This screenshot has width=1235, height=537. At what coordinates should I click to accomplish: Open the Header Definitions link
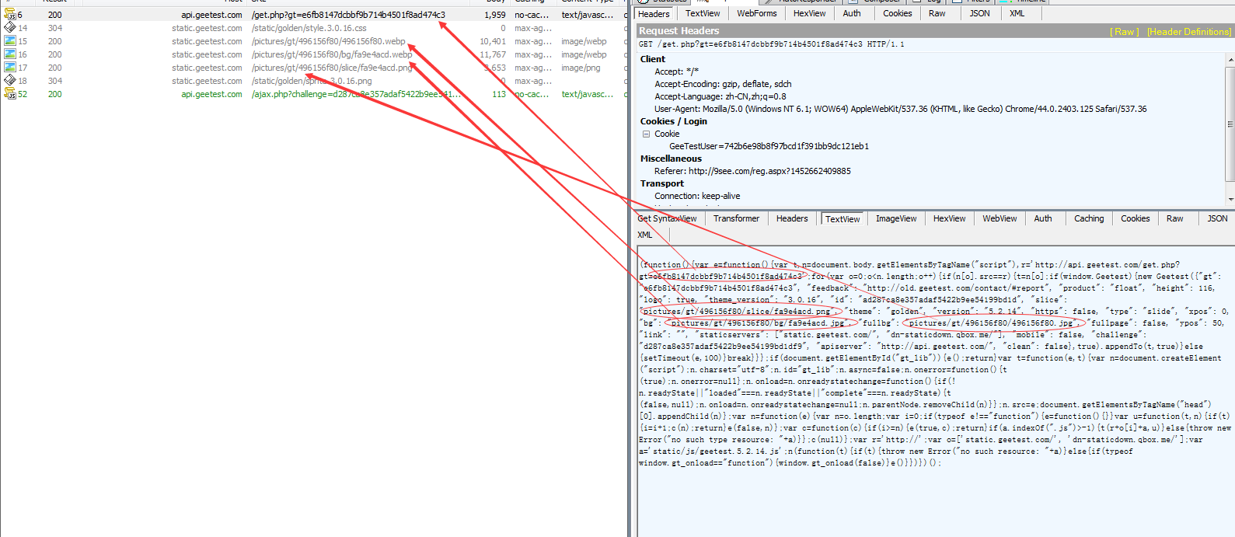1188,32
